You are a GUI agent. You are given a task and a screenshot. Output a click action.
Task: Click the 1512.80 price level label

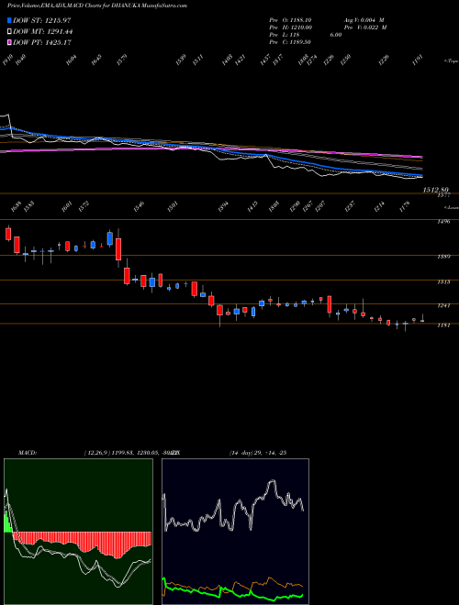tap(435, 190)
